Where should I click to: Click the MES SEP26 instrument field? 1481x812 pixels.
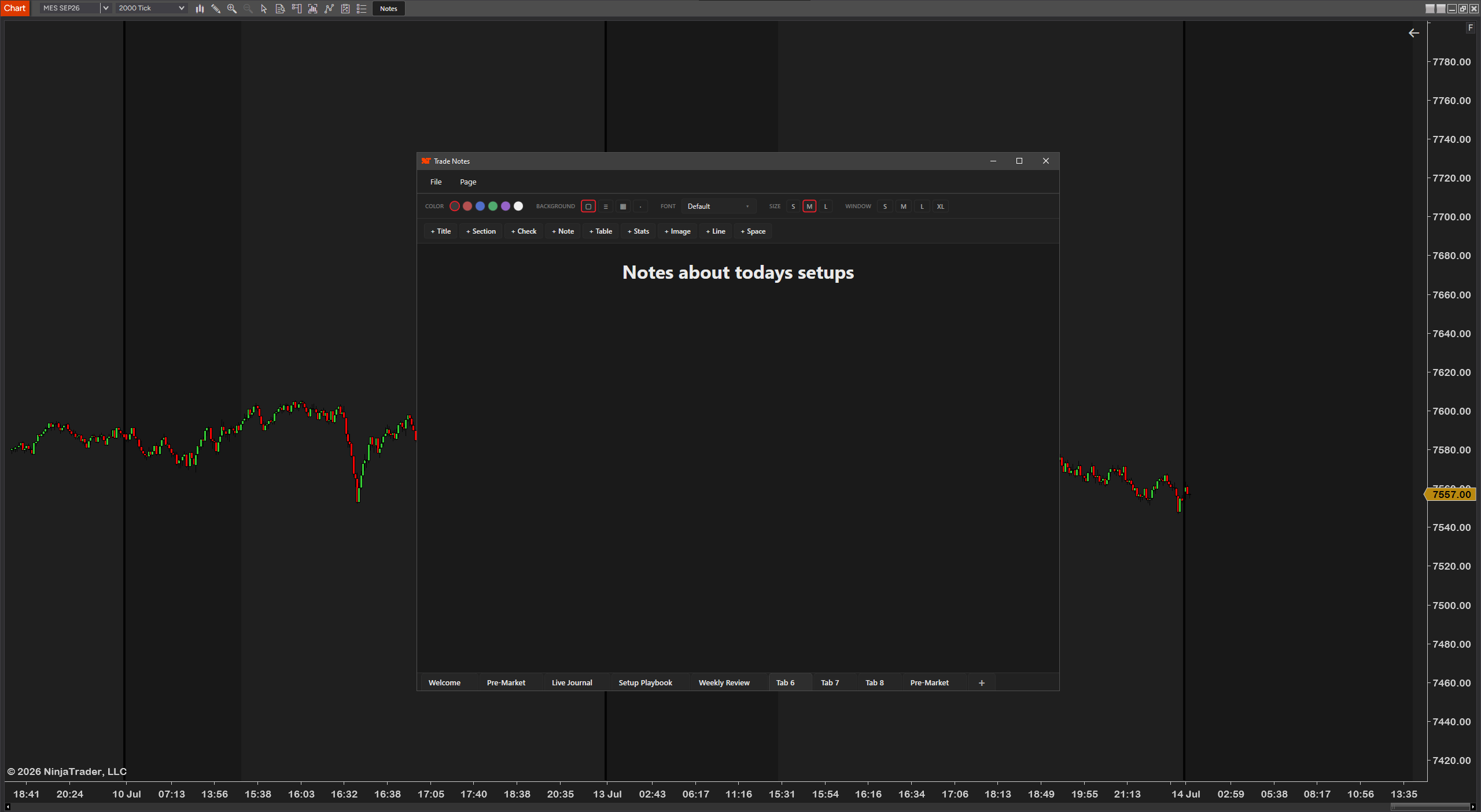tap(69, 8)
